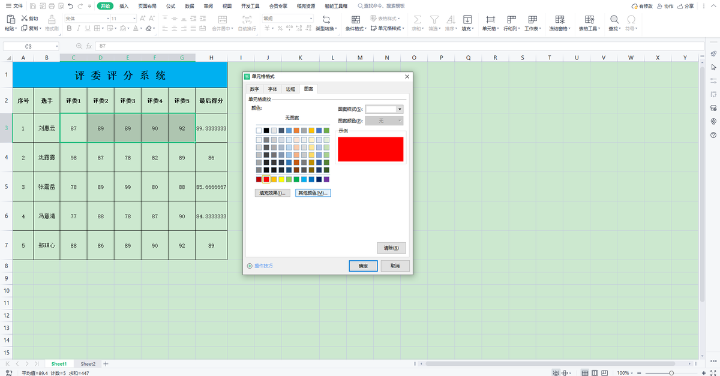Add a new sheet with plus button
The height and width of the screenshot is (376, 720).
[106, 364]
